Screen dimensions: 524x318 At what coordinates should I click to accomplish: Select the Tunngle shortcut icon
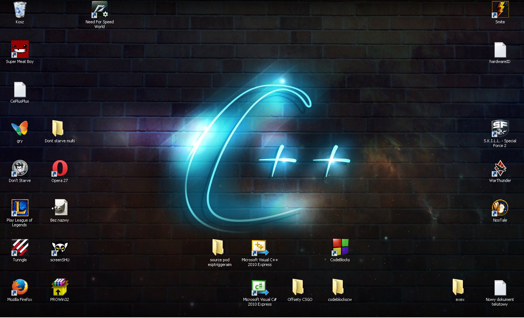(x=20, y=247)
